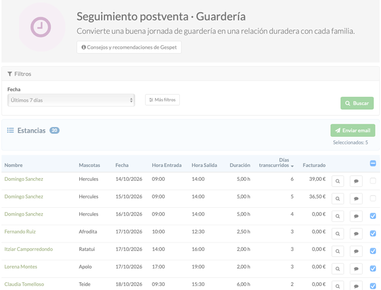381x290 pixels.
Task: Sort table by Nombre column
Action: tap(13, 165)
